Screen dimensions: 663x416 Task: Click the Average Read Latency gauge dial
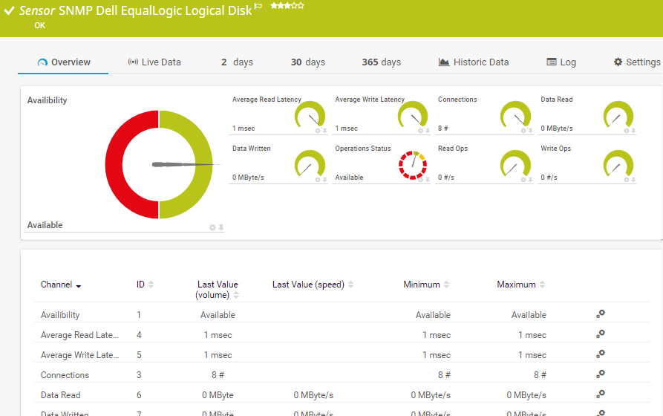(310, 114)
